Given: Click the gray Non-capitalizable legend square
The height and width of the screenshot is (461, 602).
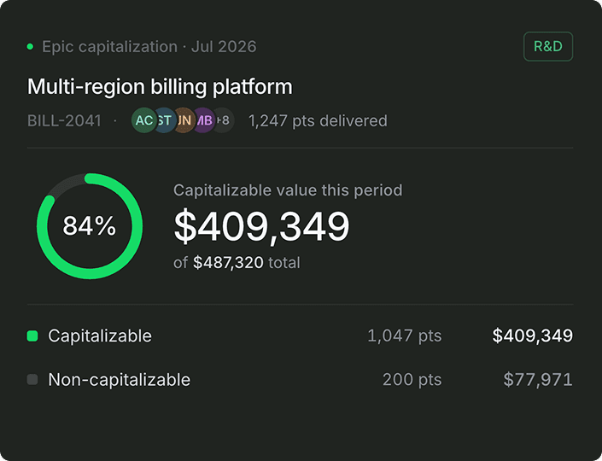Looking at the screenshot, I should click(x=32, y=380).
